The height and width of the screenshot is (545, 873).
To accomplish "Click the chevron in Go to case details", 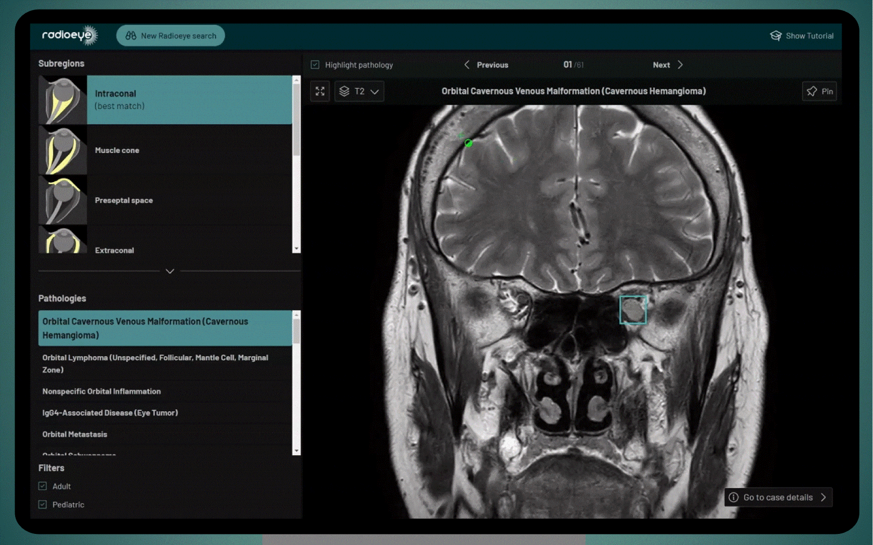I will (823, 497).
